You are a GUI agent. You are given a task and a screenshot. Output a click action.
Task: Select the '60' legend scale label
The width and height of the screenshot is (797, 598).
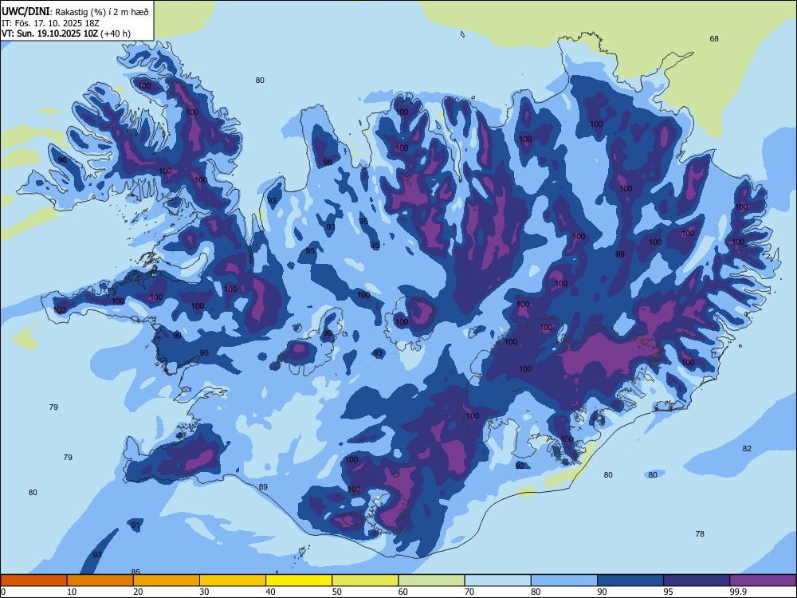point(403,592)
